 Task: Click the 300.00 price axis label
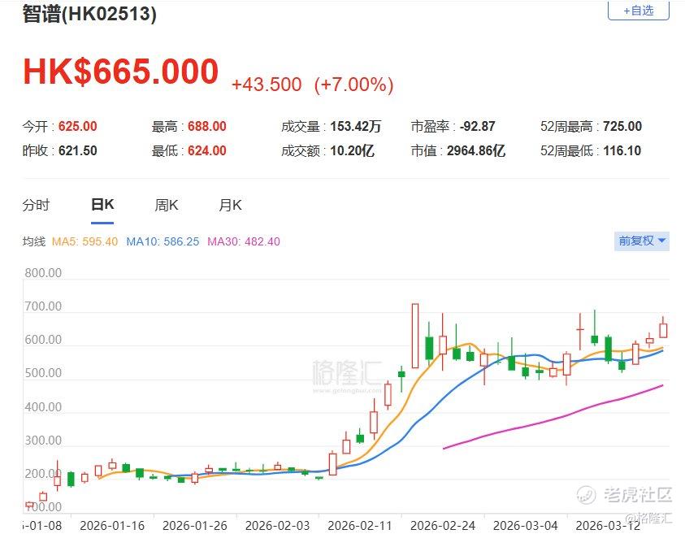tap(43, 441)
